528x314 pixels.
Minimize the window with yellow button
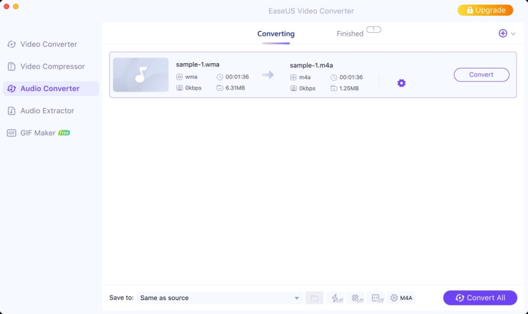point(15,7)
